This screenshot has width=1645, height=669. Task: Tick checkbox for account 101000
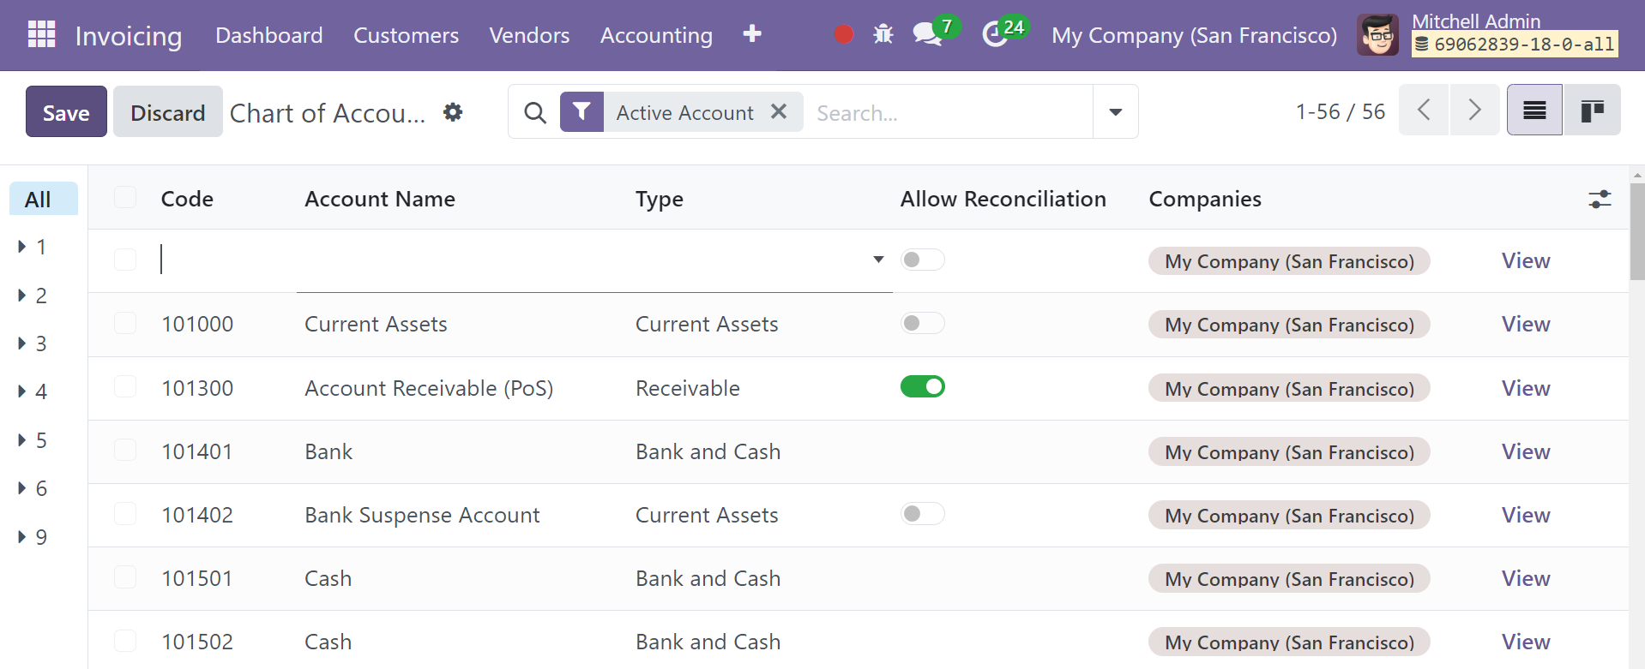pyautogui.click(x=125, y=323)
